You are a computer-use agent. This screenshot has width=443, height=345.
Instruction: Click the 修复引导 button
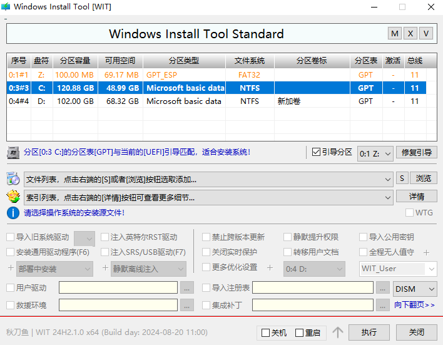417,153
